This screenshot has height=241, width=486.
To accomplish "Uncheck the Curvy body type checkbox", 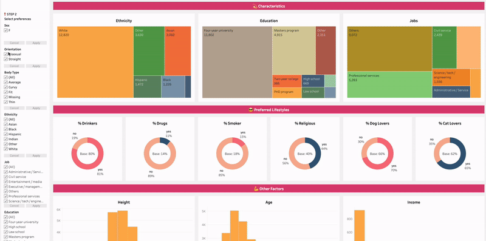I will [x=5, y=87].
